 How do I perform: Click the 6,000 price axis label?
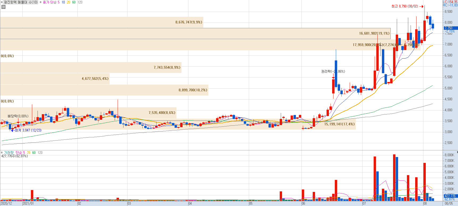click(448, 66)
